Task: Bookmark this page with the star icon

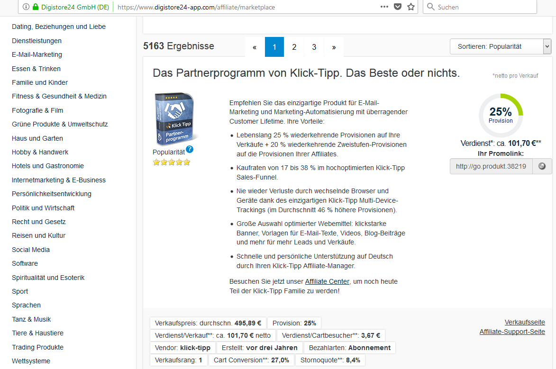Action: 411,7
